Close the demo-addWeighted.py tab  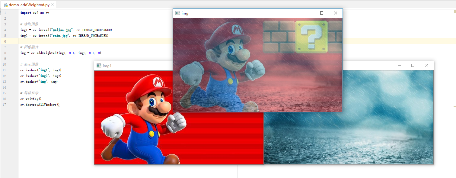pos(53,5)
